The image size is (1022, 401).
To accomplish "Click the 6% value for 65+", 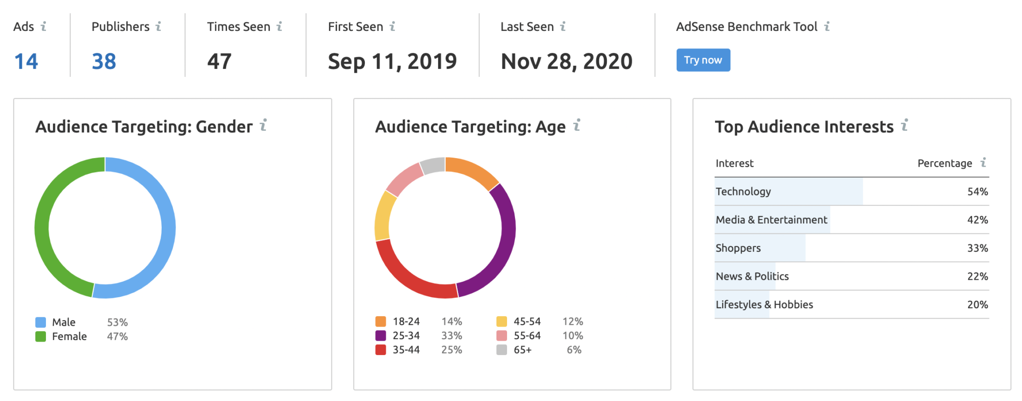I will point(574,350).
